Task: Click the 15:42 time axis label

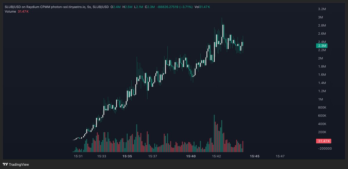Action: pos(217,156)
